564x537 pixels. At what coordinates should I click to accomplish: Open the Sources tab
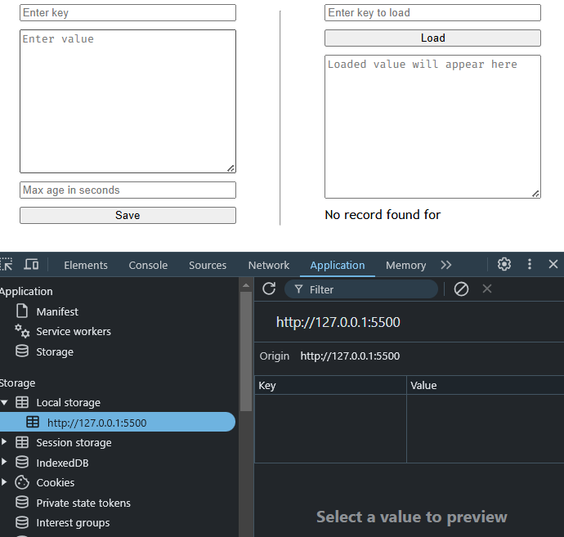point(208,265)
